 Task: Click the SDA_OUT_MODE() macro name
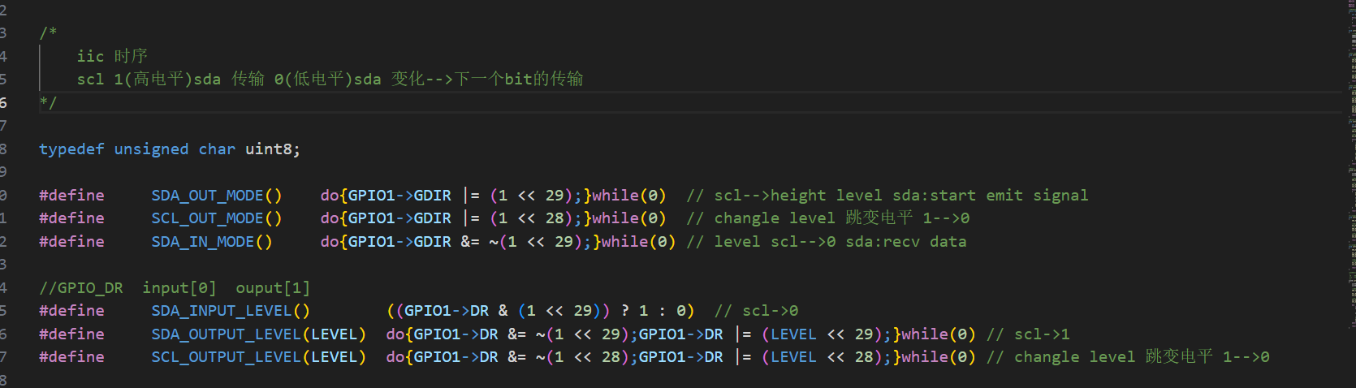(x=217, y=196)
